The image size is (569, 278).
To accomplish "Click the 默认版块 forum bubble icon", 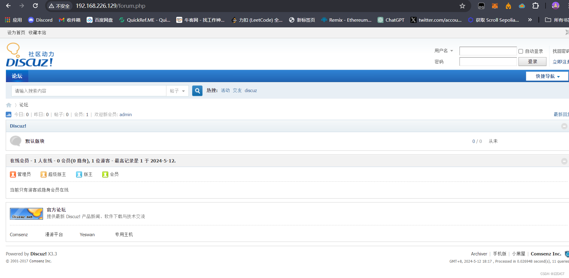I will pyautogui.click(x=16, y=141).
